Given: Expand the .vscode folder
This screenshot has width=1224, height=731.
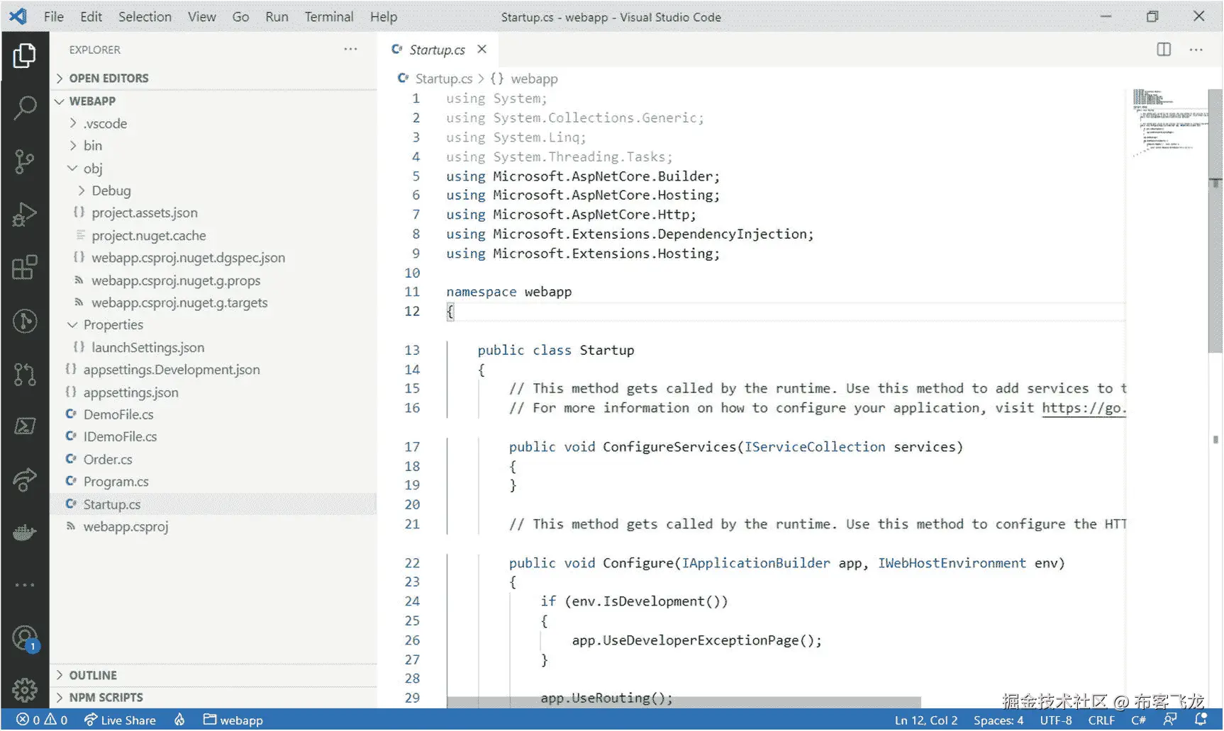Looking at the screenshot, I should (213, 123).
